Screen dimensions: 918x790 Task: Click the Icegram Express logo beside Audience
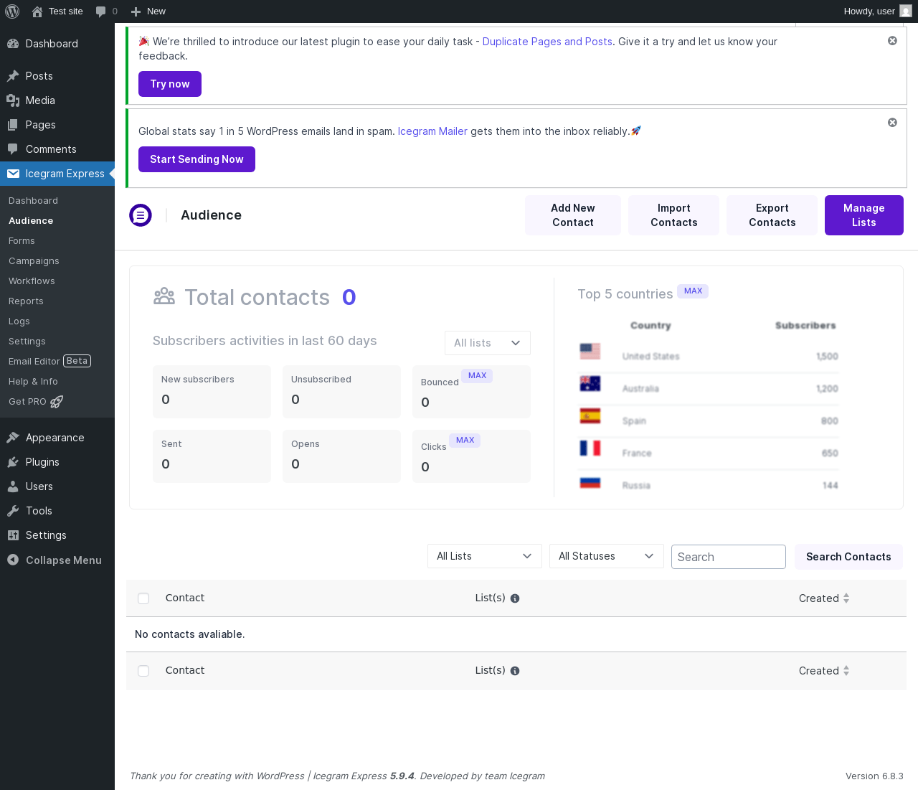pos(141,215)
